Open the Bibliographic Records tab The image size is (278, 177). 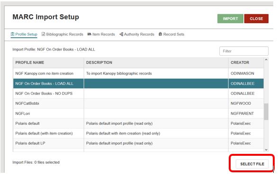(x=62, y=34)
